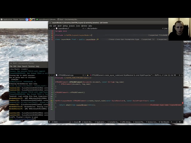Launch Chromium from the top panel
This screenshot has height=143, width=191.
tap(27, 19)
